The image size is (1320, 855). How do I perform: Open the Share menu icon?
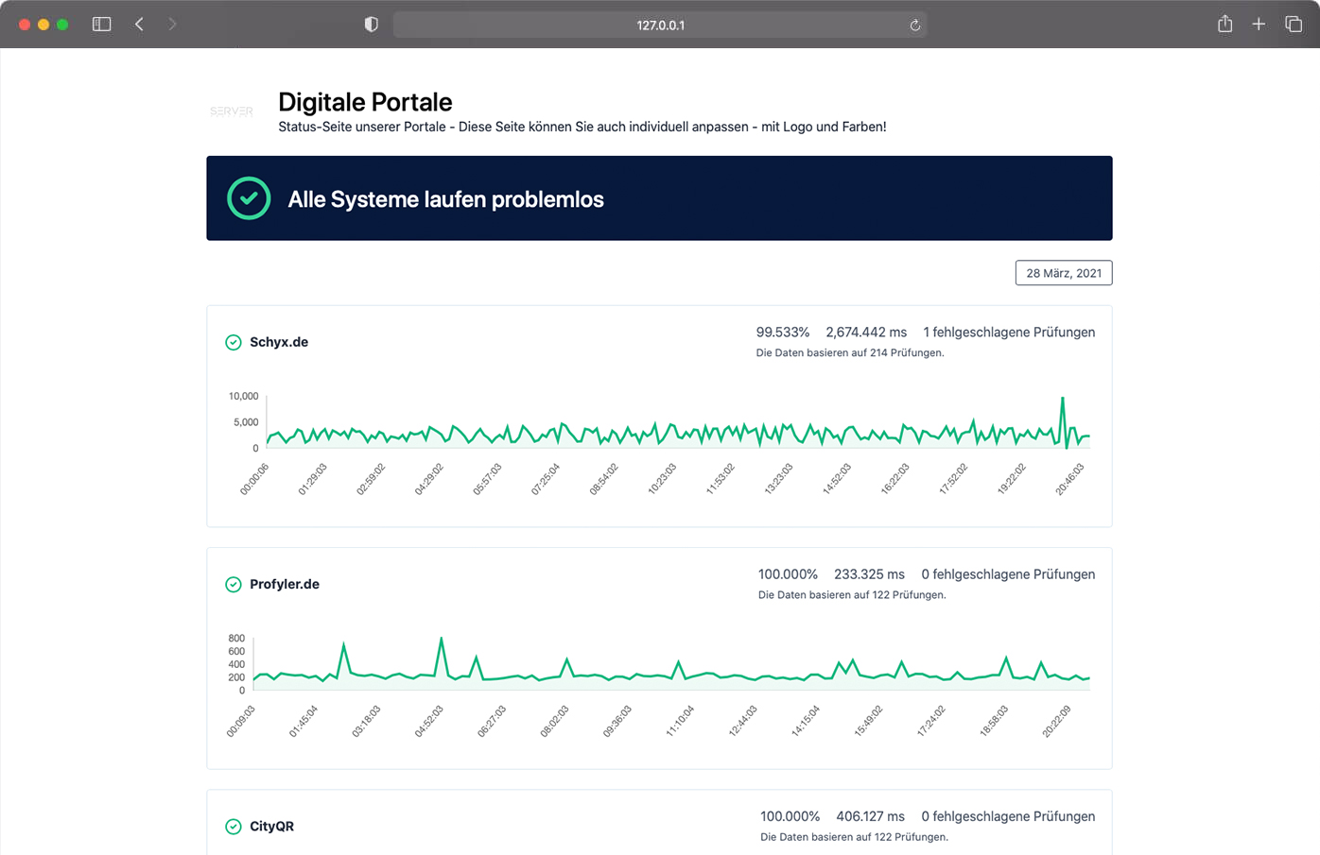pyautogui.click(x=1224, y=25)
